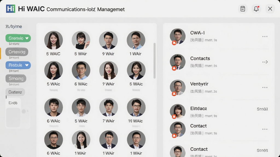Open the 6 WAic avatar in second row
The height and width of the screenshot is (157, 280).
pyautogui.click(x=81, y=70)
